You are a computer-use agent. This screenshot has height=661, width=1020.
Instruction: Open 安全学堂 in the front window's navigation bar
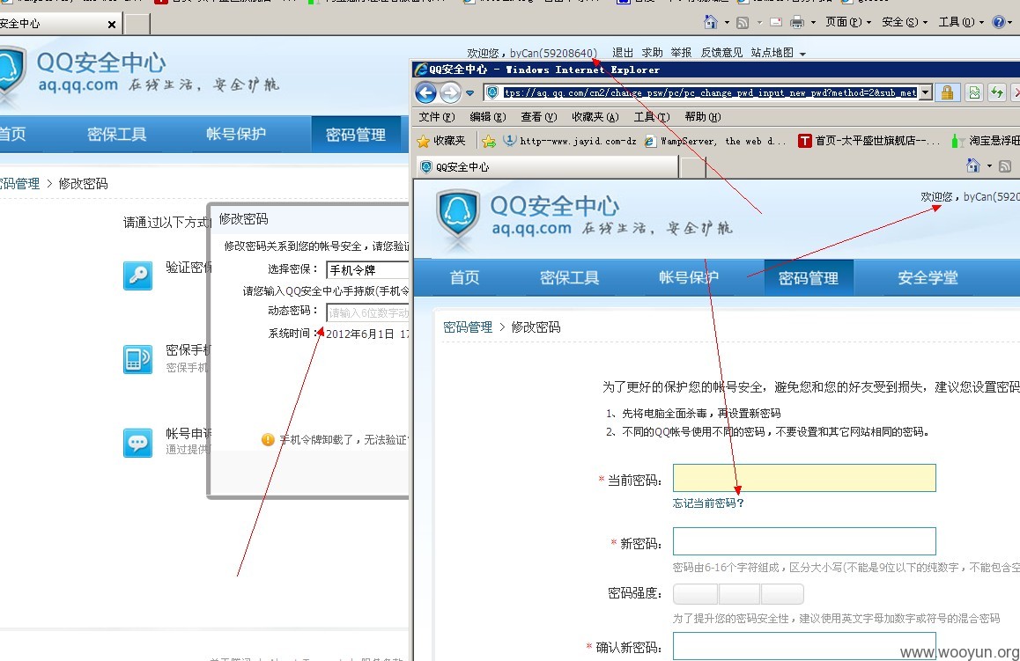point(928,278)
